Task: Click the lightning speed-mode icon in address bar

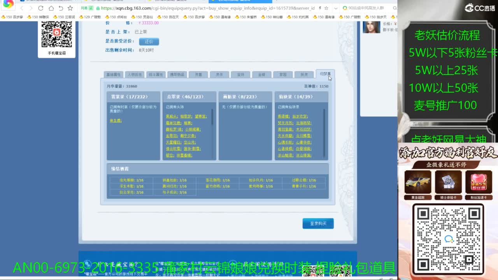Action: click(320, 8)
